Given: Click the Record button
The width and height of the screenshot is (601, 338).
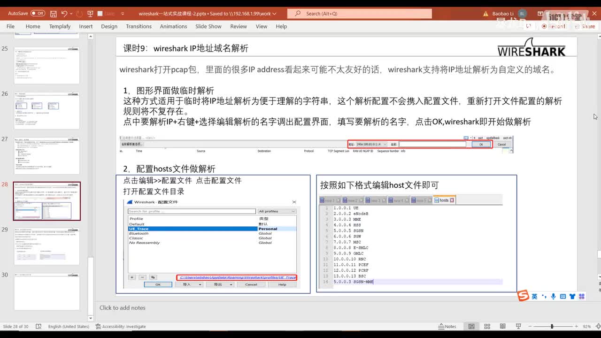Looking at the screenshot, I should [x=553, y=26].
